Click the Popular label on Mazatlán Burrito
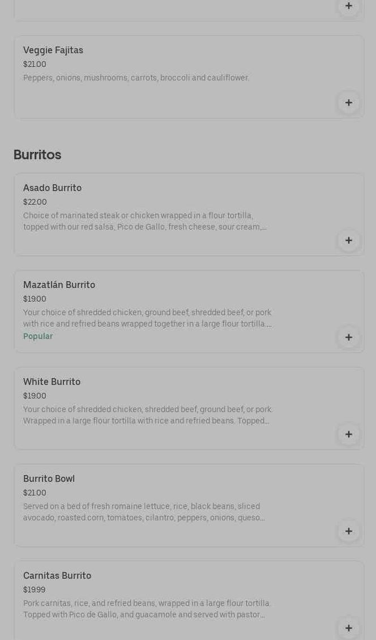This screenshot has height=640, width=376. point(38,337)
